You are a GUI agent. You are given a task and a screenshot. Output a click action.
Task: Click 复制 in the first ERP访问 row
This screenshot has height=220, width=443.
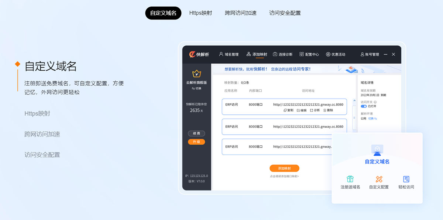(288, 110)
